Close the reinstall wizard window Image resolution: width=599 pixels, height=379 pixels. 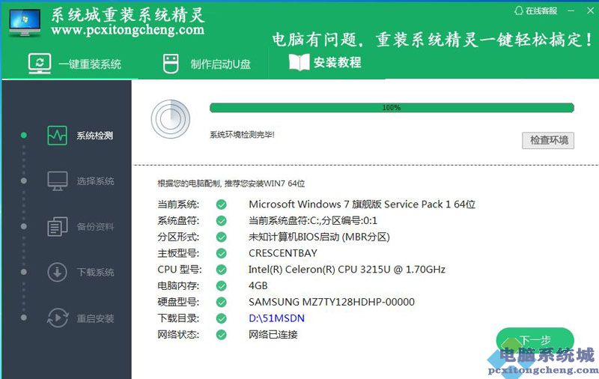point(590,10)
